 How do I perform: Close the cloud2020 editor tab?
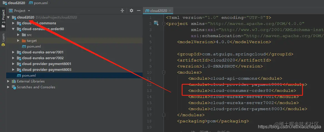[170, 11]
